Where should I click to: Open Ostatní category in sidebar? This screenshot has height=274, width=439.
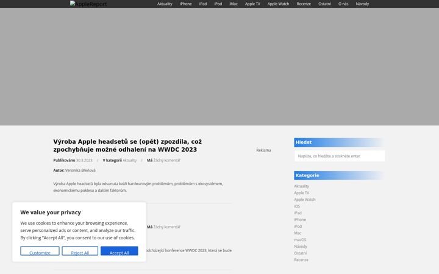(x=301, y=253)
